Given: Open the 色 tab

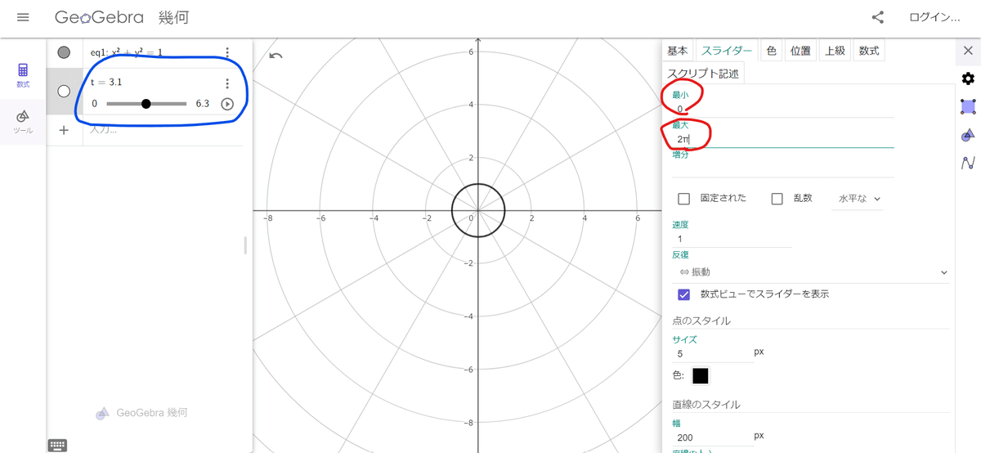Looking at the screenshot, I should click(x=771, y=51).
